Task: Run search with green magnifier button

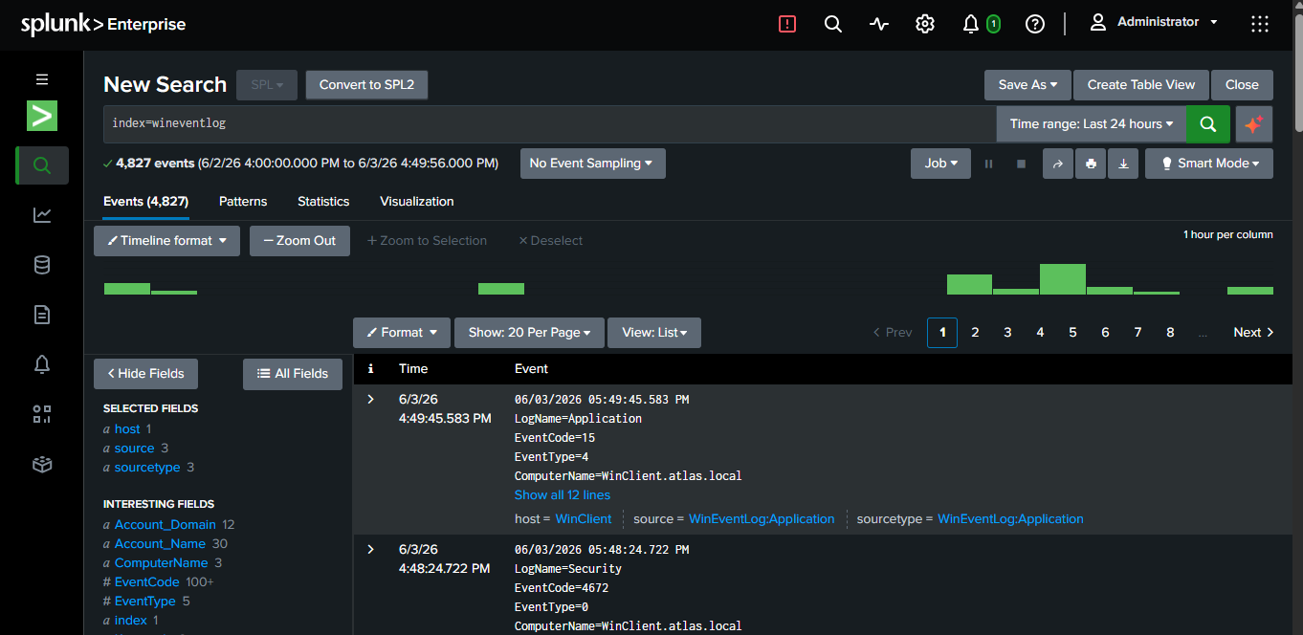Action: (x=1208, y=123)
